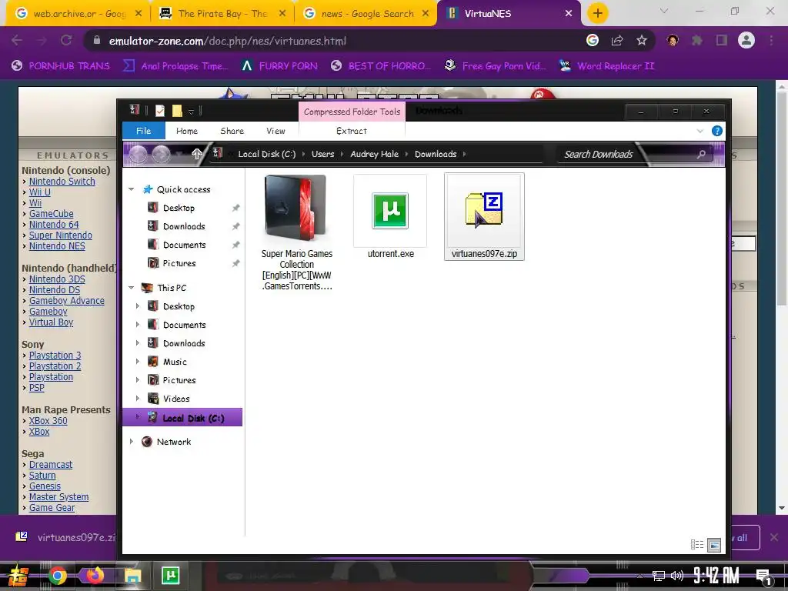
Task: Open the Chrome extensions puzzle icon
Action: 697,41
